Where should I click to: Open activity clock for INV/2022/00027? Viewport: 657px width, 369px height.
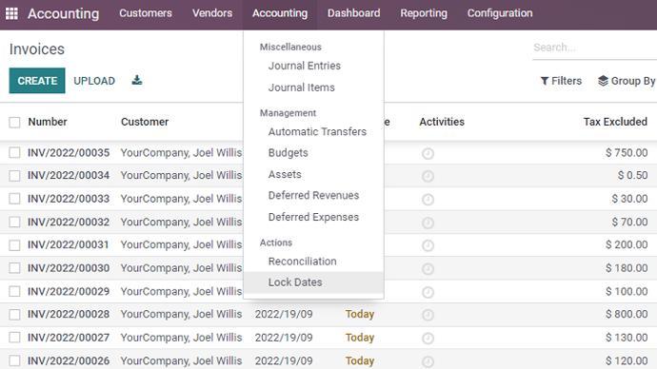[x=428, y=338]
